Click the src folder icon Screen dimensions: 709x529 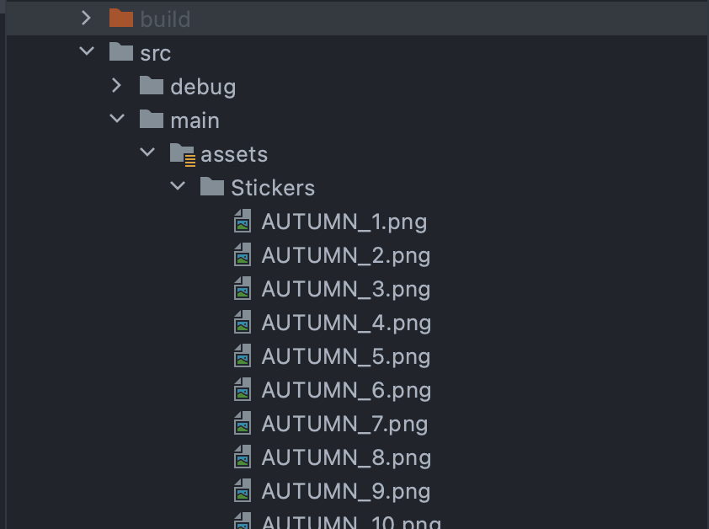(121, 52)
